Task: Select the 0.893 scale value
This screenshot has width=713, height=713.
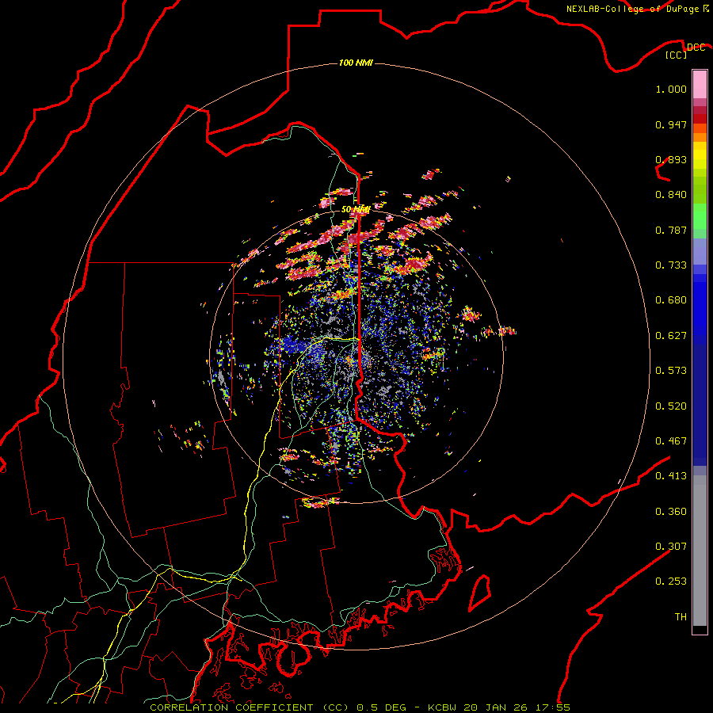Action: coord(671,159)
